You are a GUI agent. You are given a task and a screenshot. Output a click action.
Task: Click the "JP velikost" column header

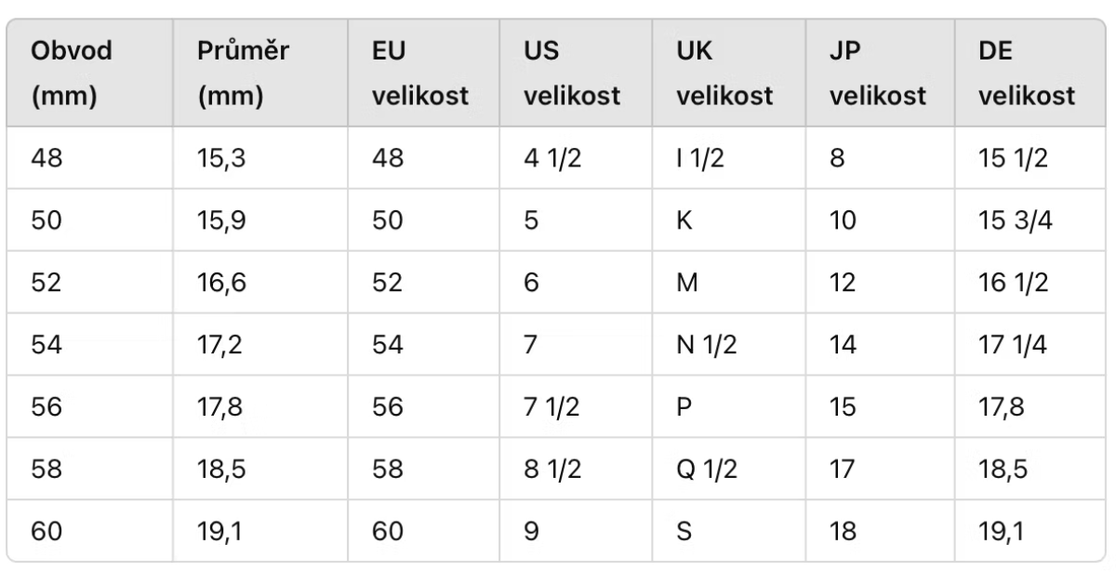(877, 73)
